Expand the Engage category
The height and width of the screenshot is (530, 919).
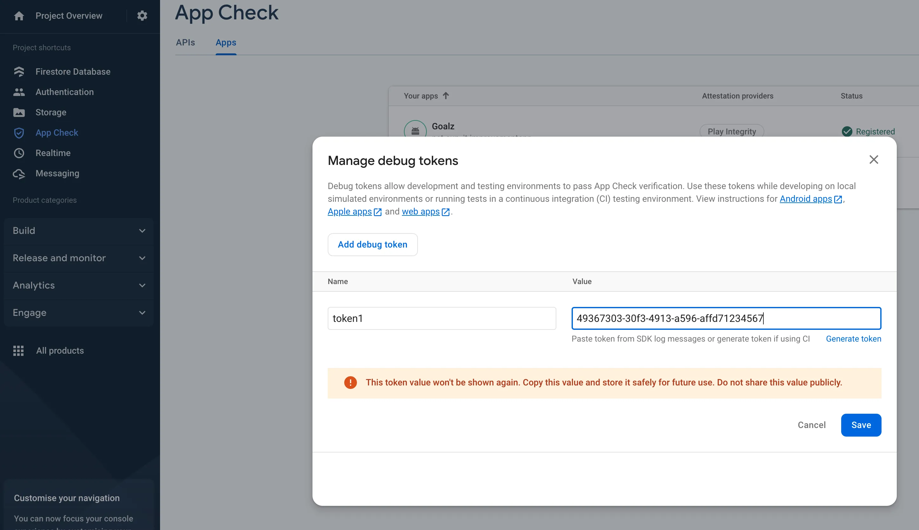[78, 313]
